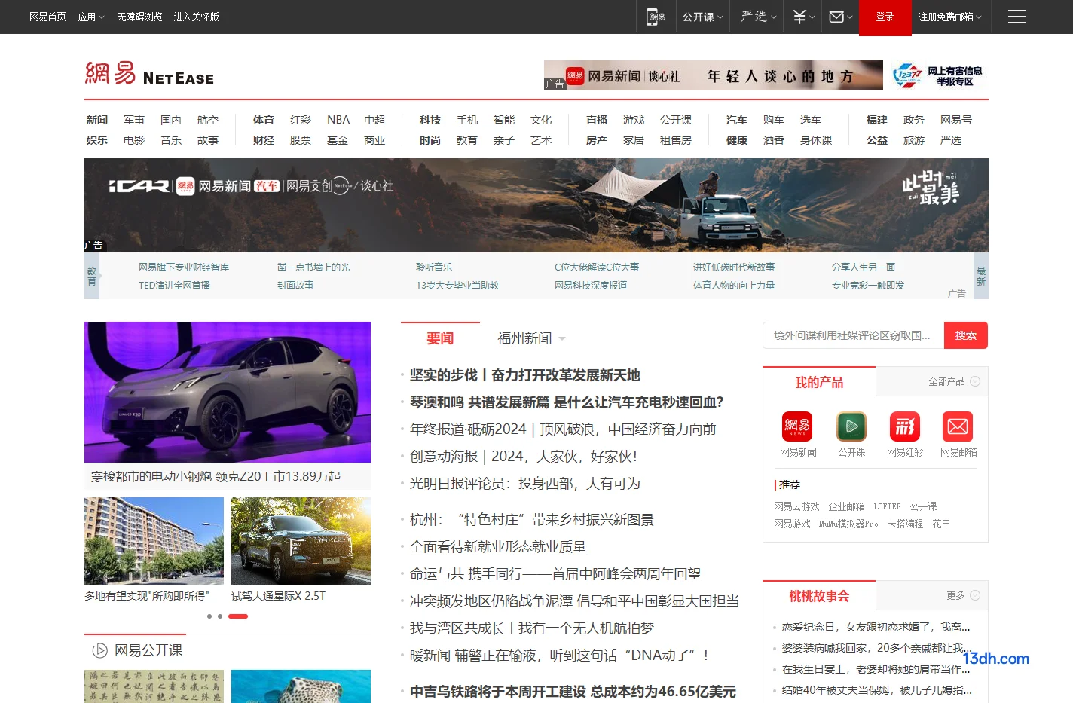Expand the 福州新闻 city dropdown arrow
The height and width of the screenshot is (703, 1073).
coord(562,338)
